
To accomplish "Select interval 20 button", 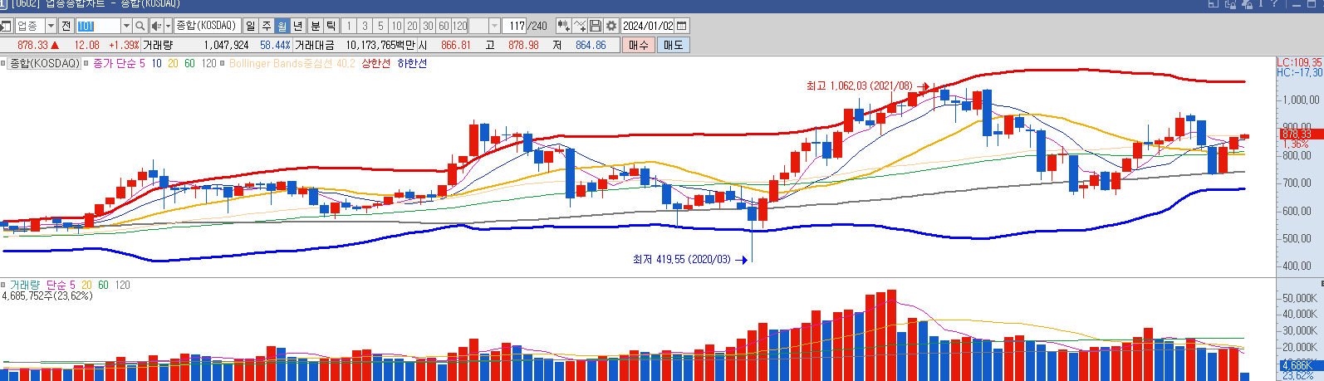I will pyautogui.click(x=412, y=26).
